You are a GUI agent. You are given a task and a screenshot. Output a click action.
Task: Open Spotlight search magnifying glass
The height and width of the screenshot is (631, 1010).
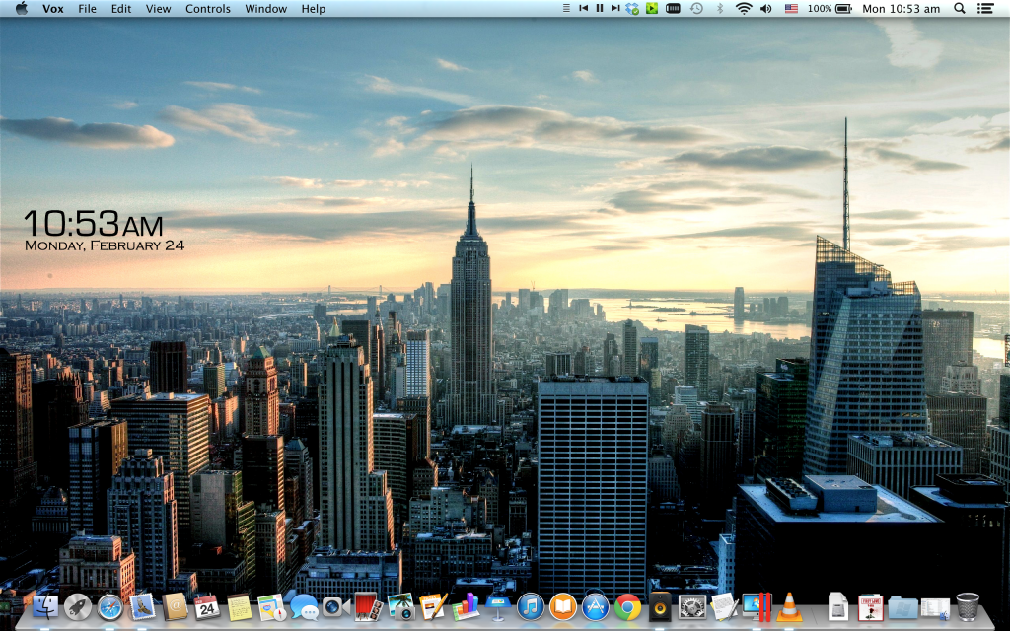[x=960, y=8]
